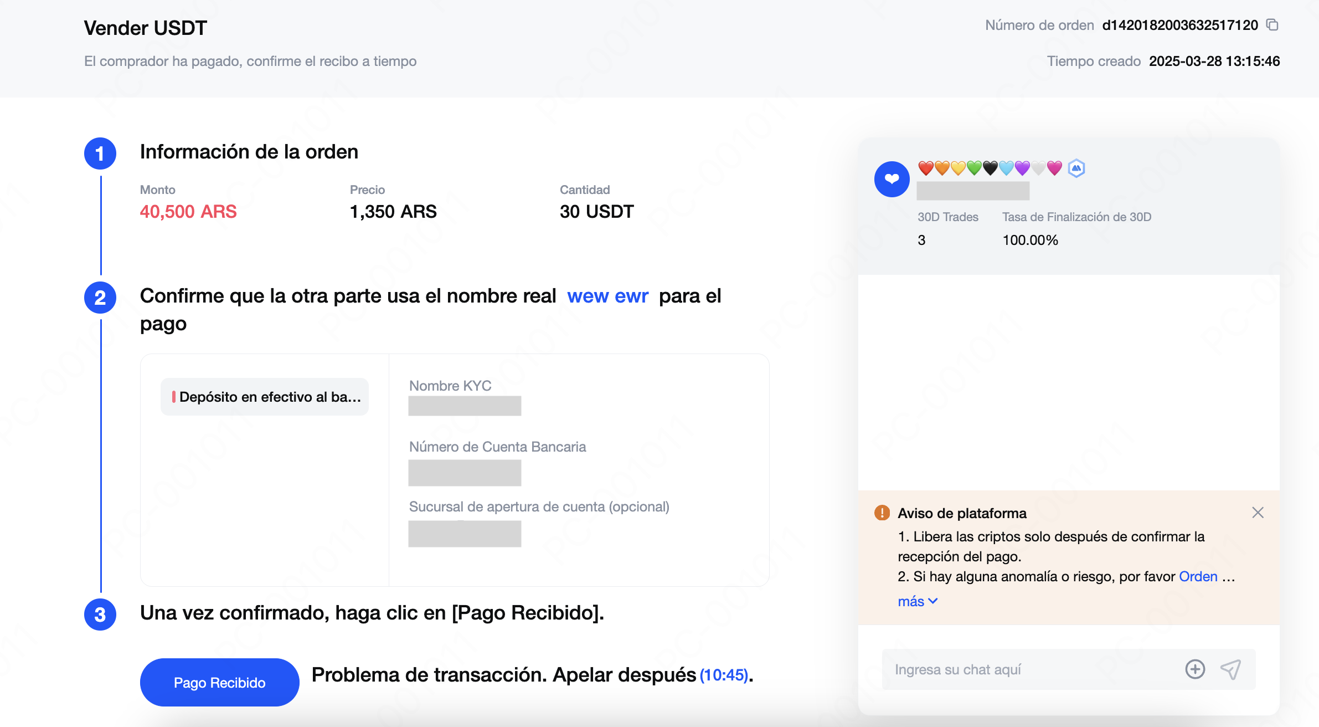The width and height of the screenshot is (1319, 727).
Task: Click the order number text
Action: tap(1179, 25)
